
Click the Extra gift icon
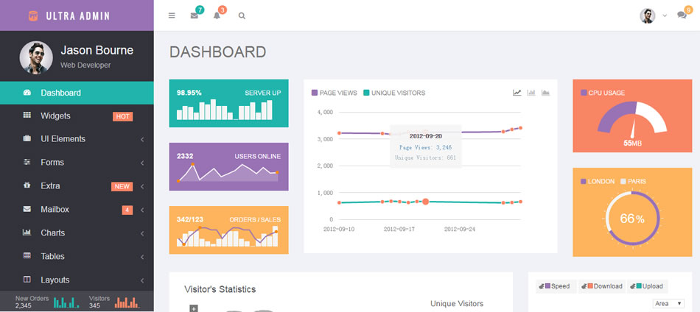pyautogui.click(x=27, y=185)
